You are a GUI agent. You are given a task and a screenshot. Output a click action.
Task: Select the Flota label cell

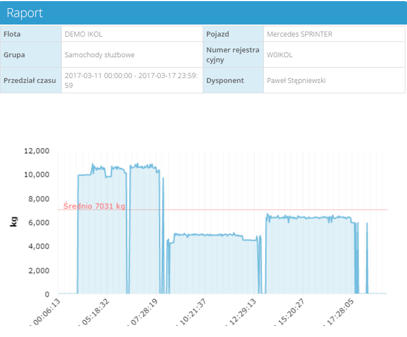tap(31, 34)
